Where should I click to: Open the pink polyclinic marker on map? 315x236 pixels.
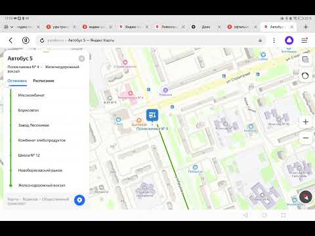[131, 93]
